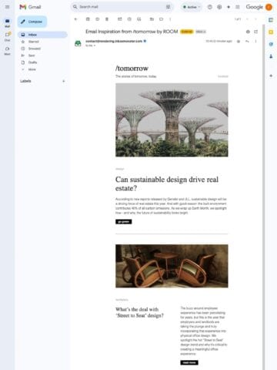Open the Inbox folder

[x=42, y=35]
